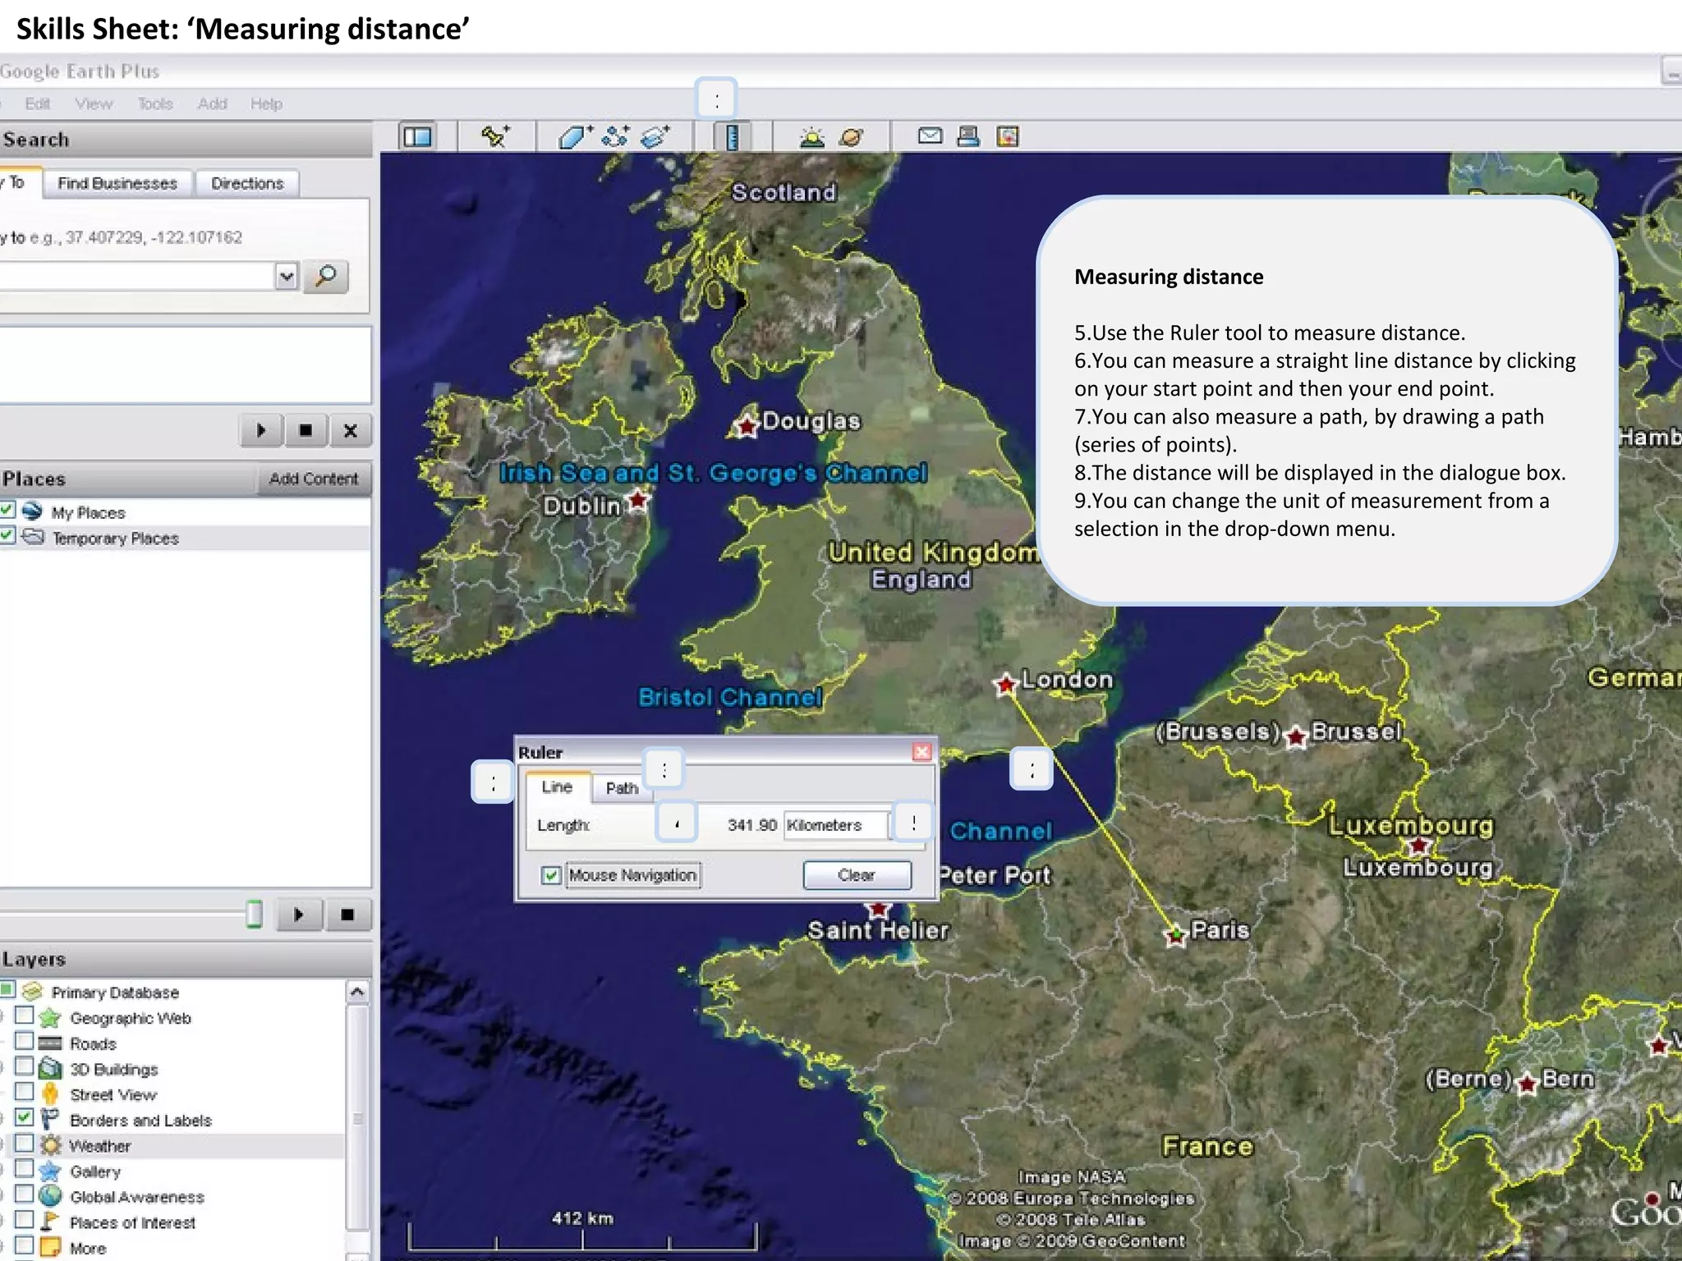
Task: Select the Line tab in Ruler
Action: pyautogui.click(x=557, y=787)
